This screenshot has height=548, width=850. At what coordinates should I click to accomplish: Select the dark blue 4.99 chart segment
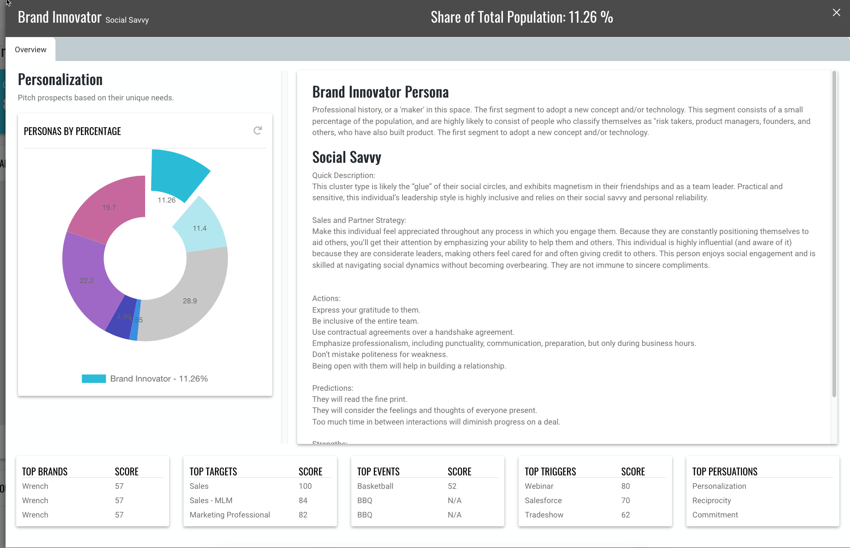click(121, 320)
